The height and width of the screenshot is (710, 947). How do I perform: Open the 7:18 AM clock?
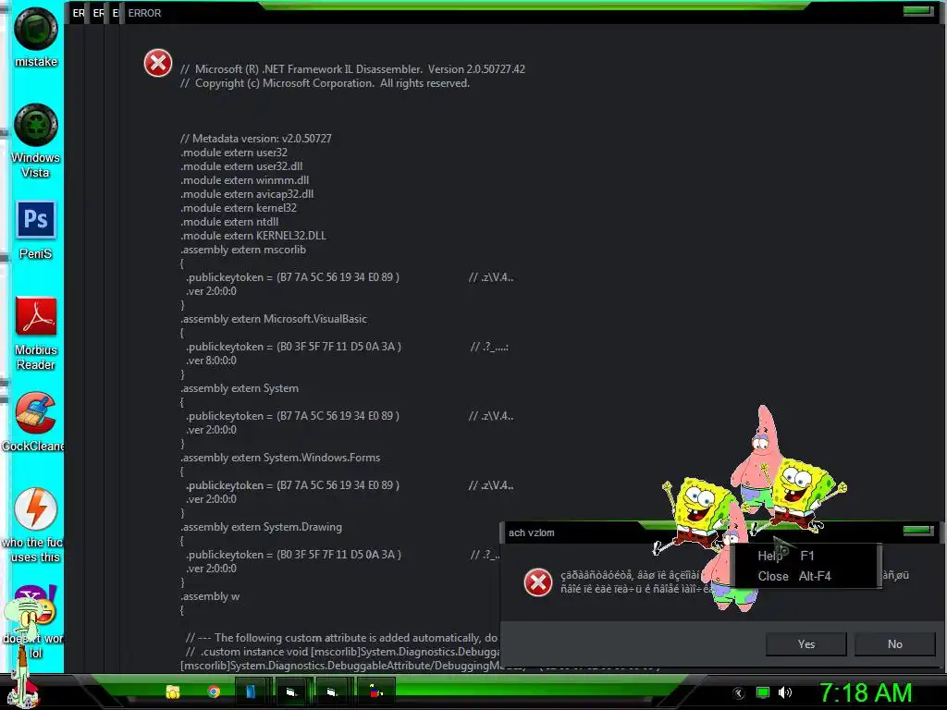(866, 693)
